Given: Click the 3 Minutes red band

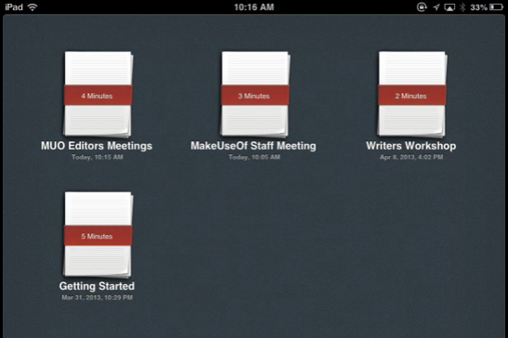Looking at the screenshot, I should pyautogui.click(x=255, y=96).
